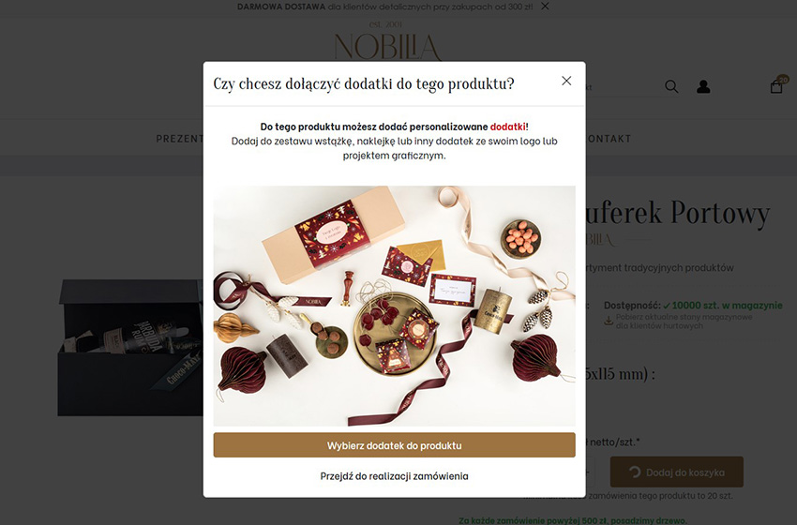The width and height of the screenshot is (797, 525).
Task: Click Wybierz dodatek do produktu button
Action: [x=395, y=445]
